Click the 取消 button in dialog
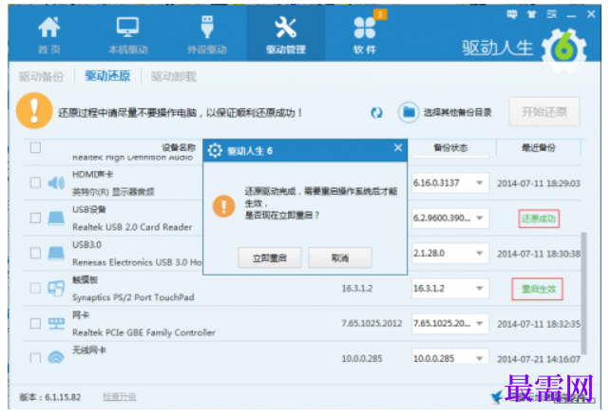 [340, 257]
